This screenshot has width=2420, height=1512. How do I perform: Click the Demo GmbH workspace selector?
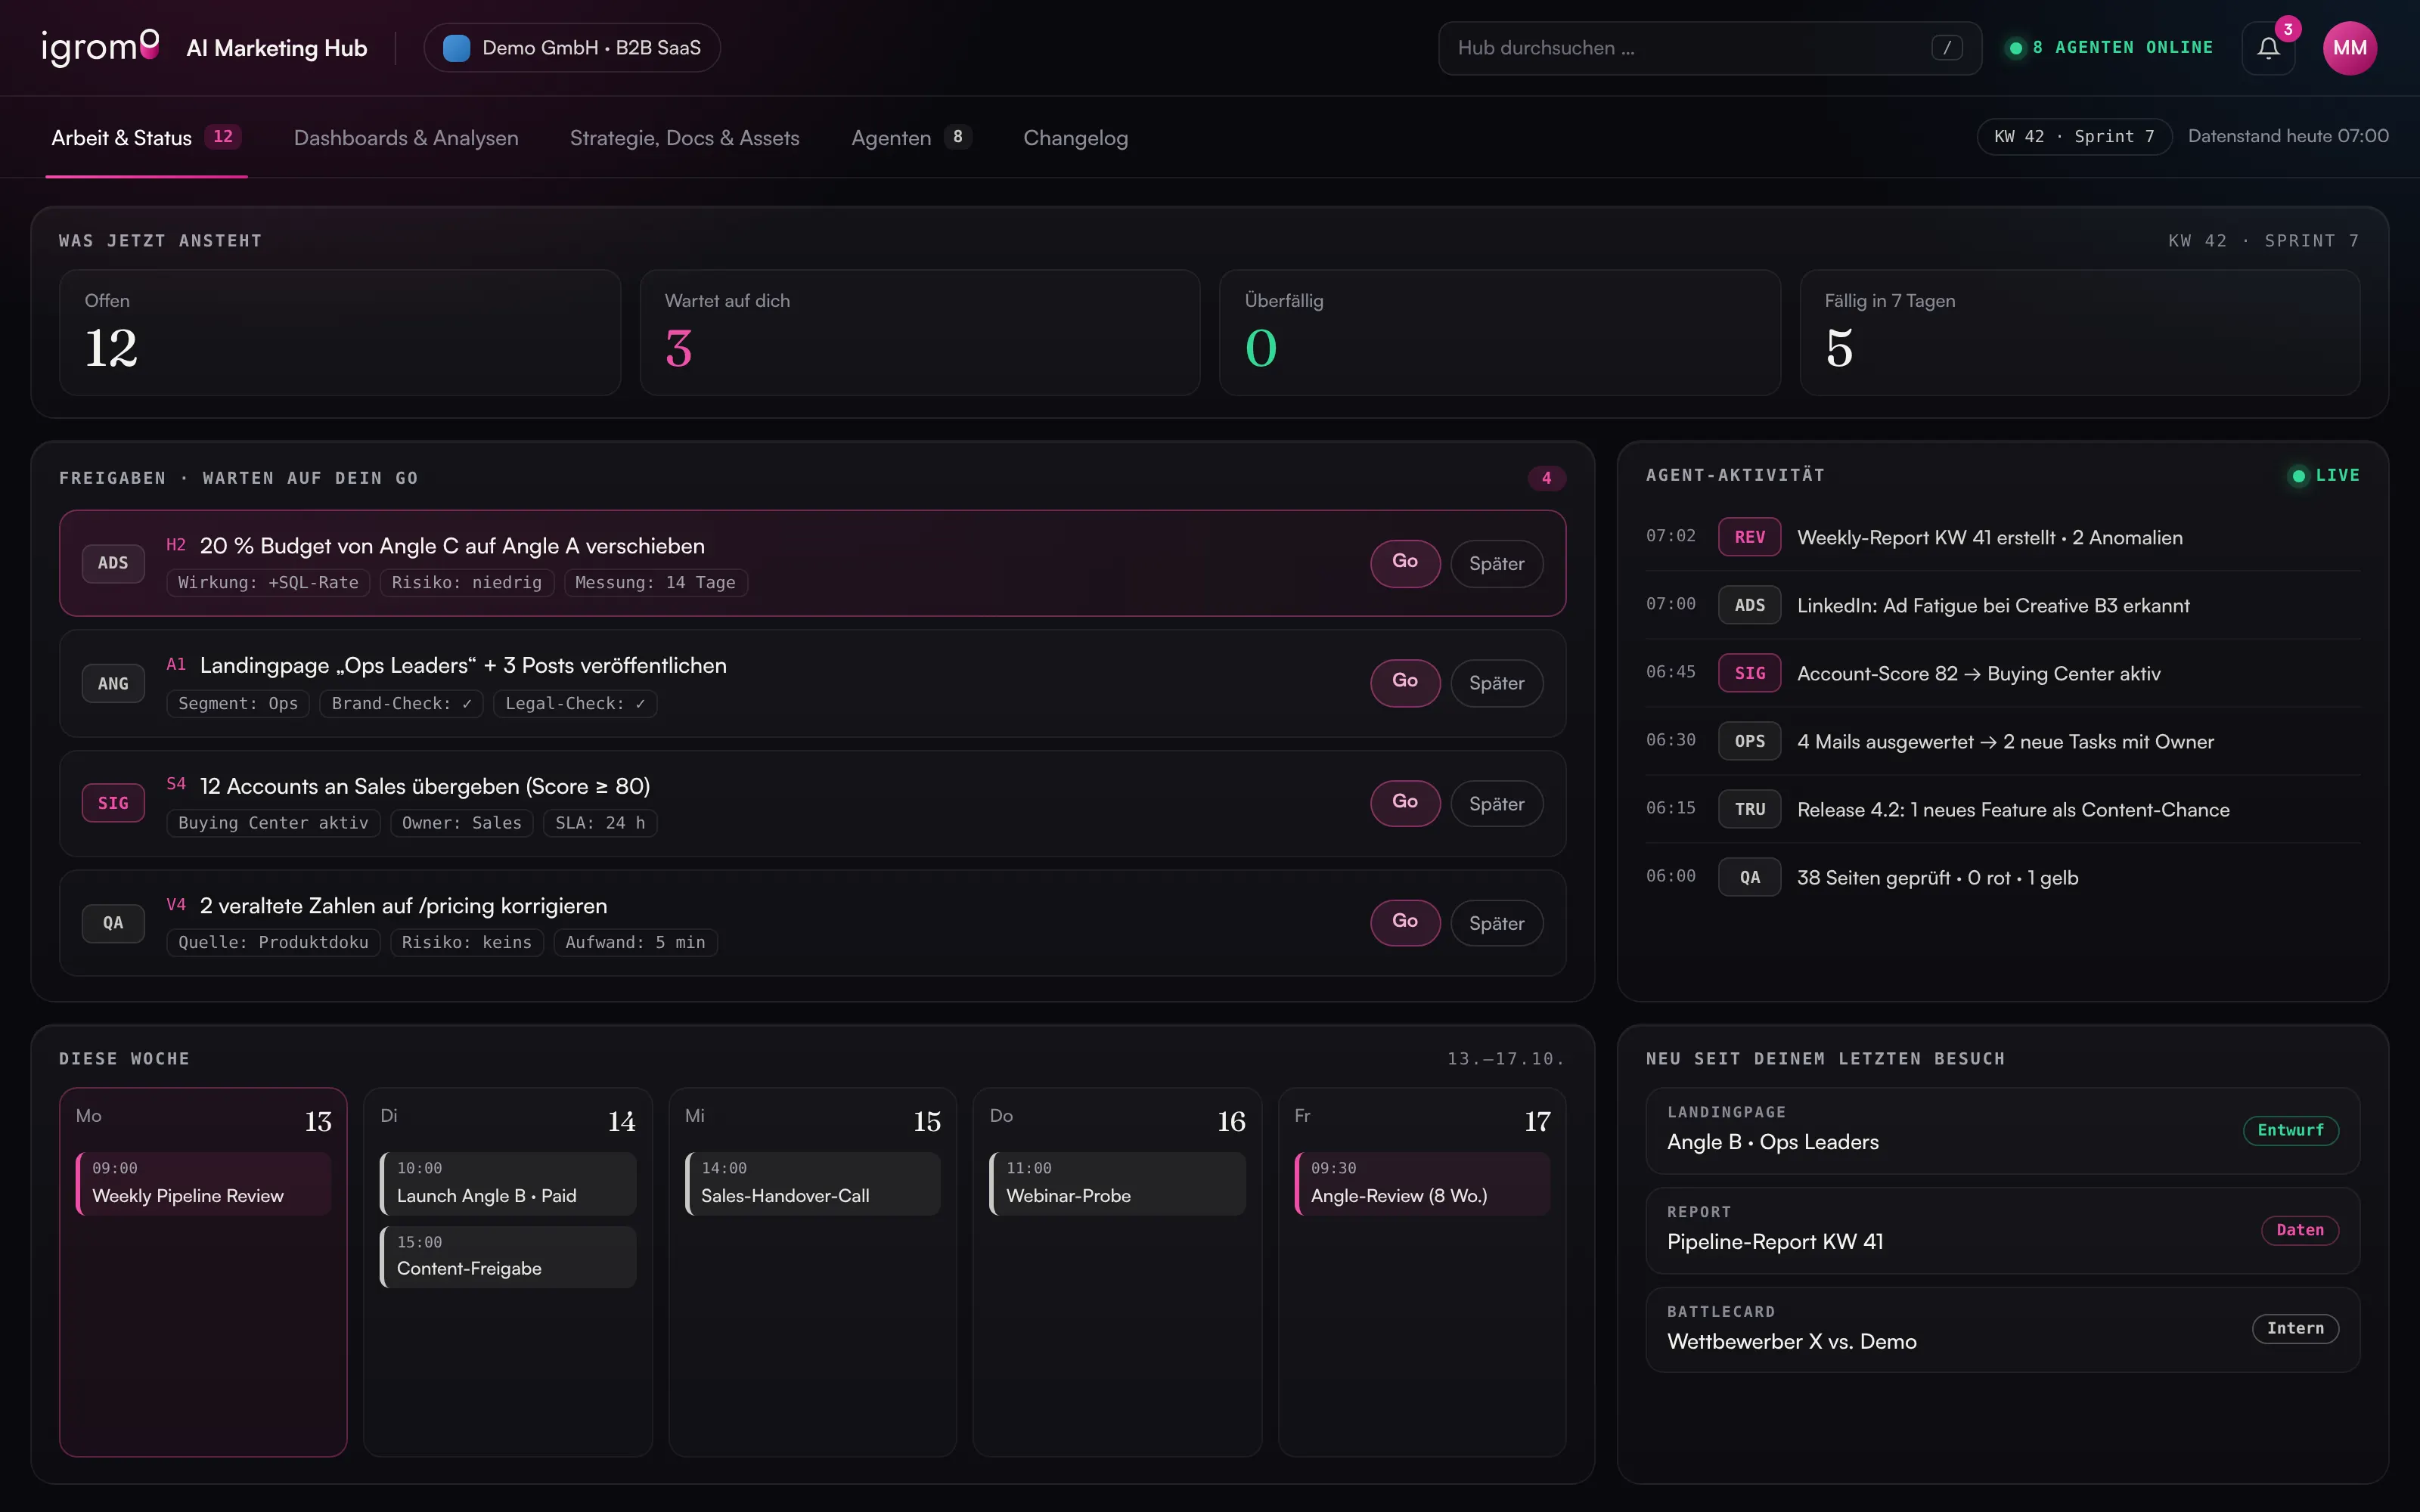572,48
